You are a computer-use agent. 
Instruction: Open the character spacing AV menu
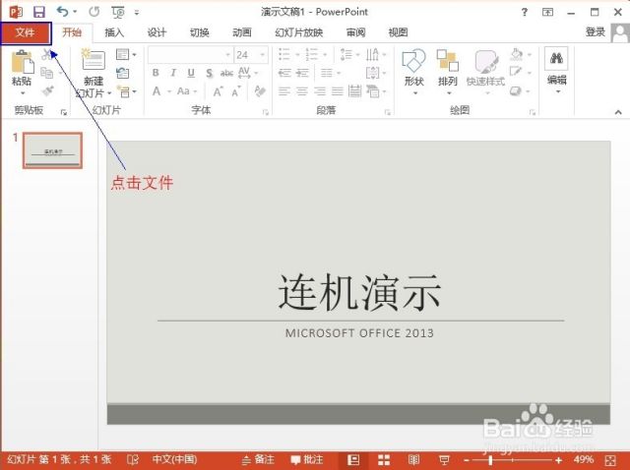247,73
